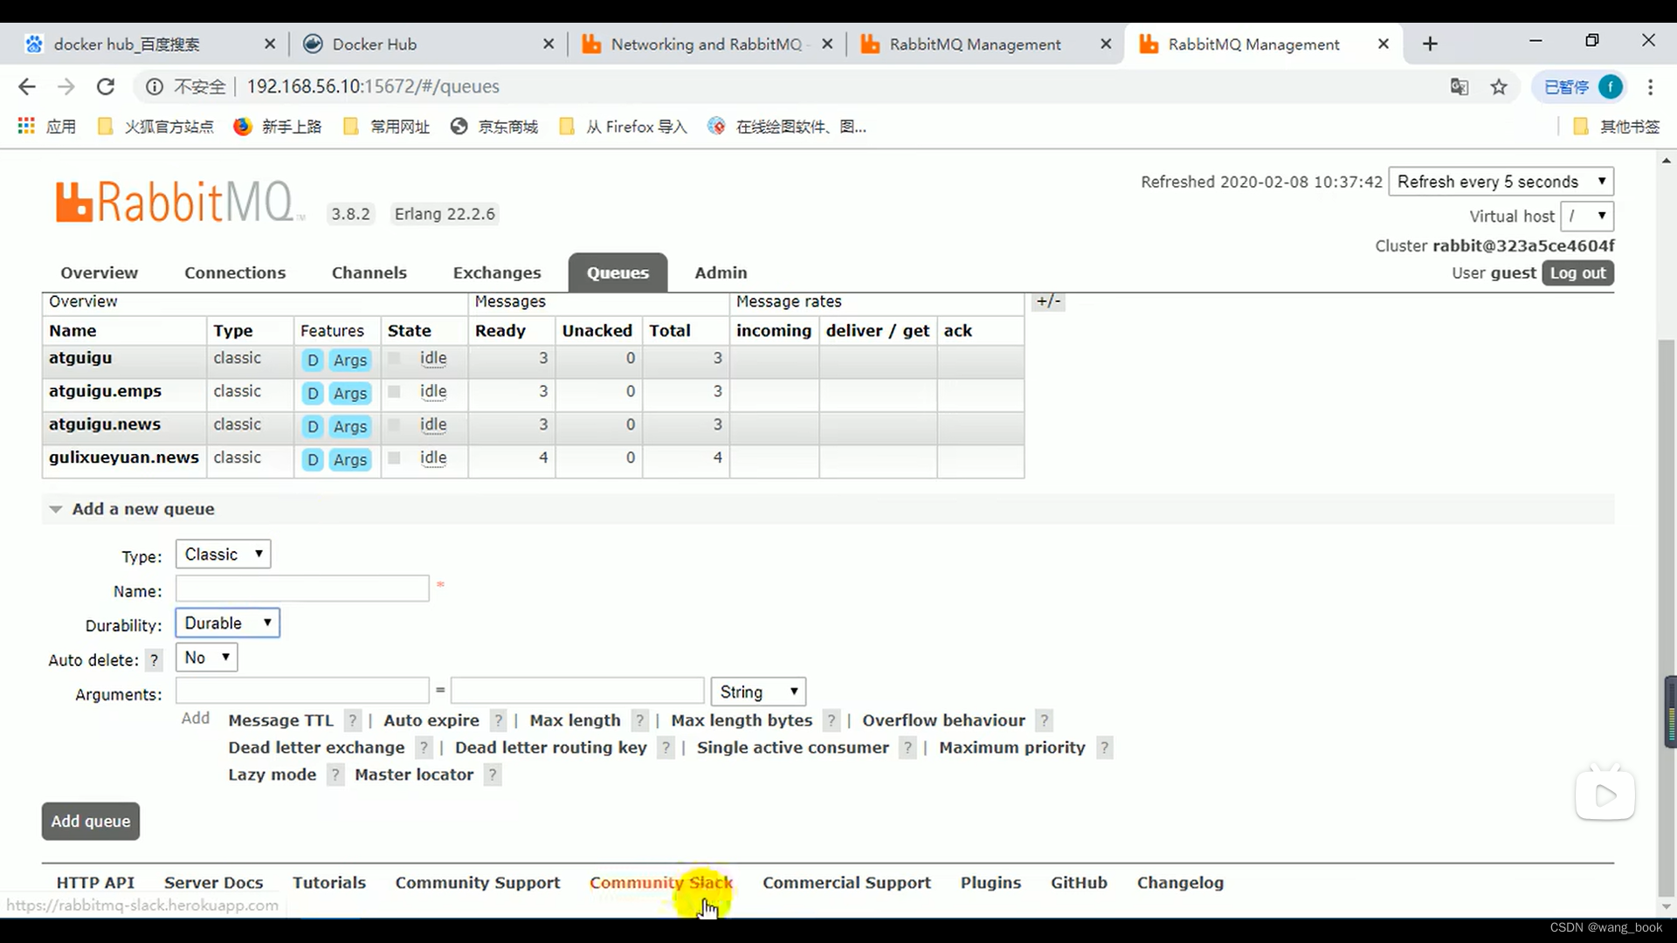Open the GitHub footer link

[1079, 883]
